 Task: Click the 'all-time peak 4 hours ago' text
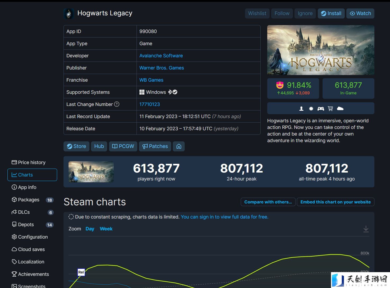[x=327, y=179]
